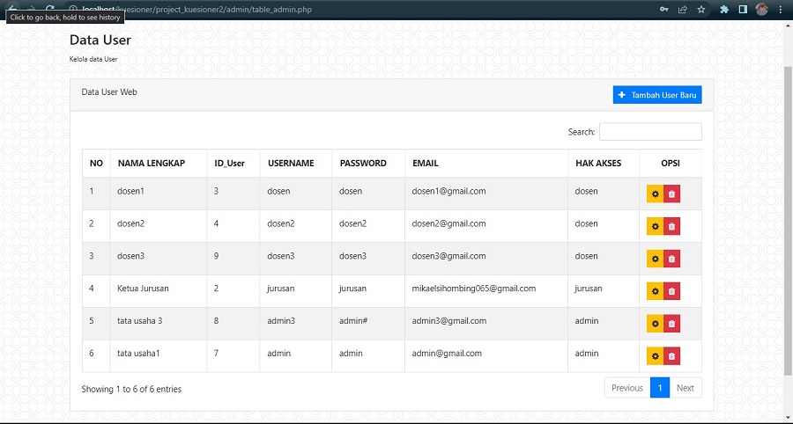Open the browser extensions puzzle icon
This screenshot has height=424, width=793.
tap(724, 9)
